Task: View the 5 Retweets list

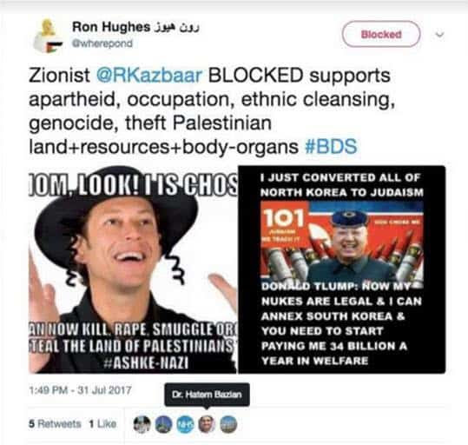Action: (55, 424)
